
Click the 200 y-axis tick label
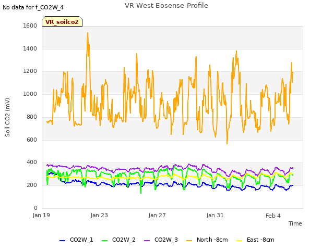click(x=32, y=185)
